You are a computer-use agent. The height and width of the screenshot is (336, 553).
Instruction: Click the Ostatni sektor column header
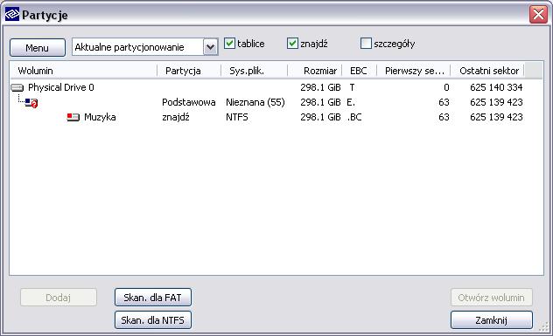[x=487, y=71]
